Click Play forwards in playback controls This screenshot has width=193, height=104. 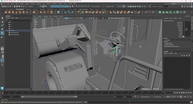pos(184,93)
